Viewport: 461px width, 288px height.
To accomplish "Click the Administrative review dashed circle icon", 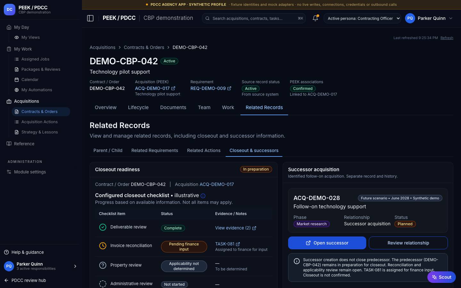I will 103,284.
